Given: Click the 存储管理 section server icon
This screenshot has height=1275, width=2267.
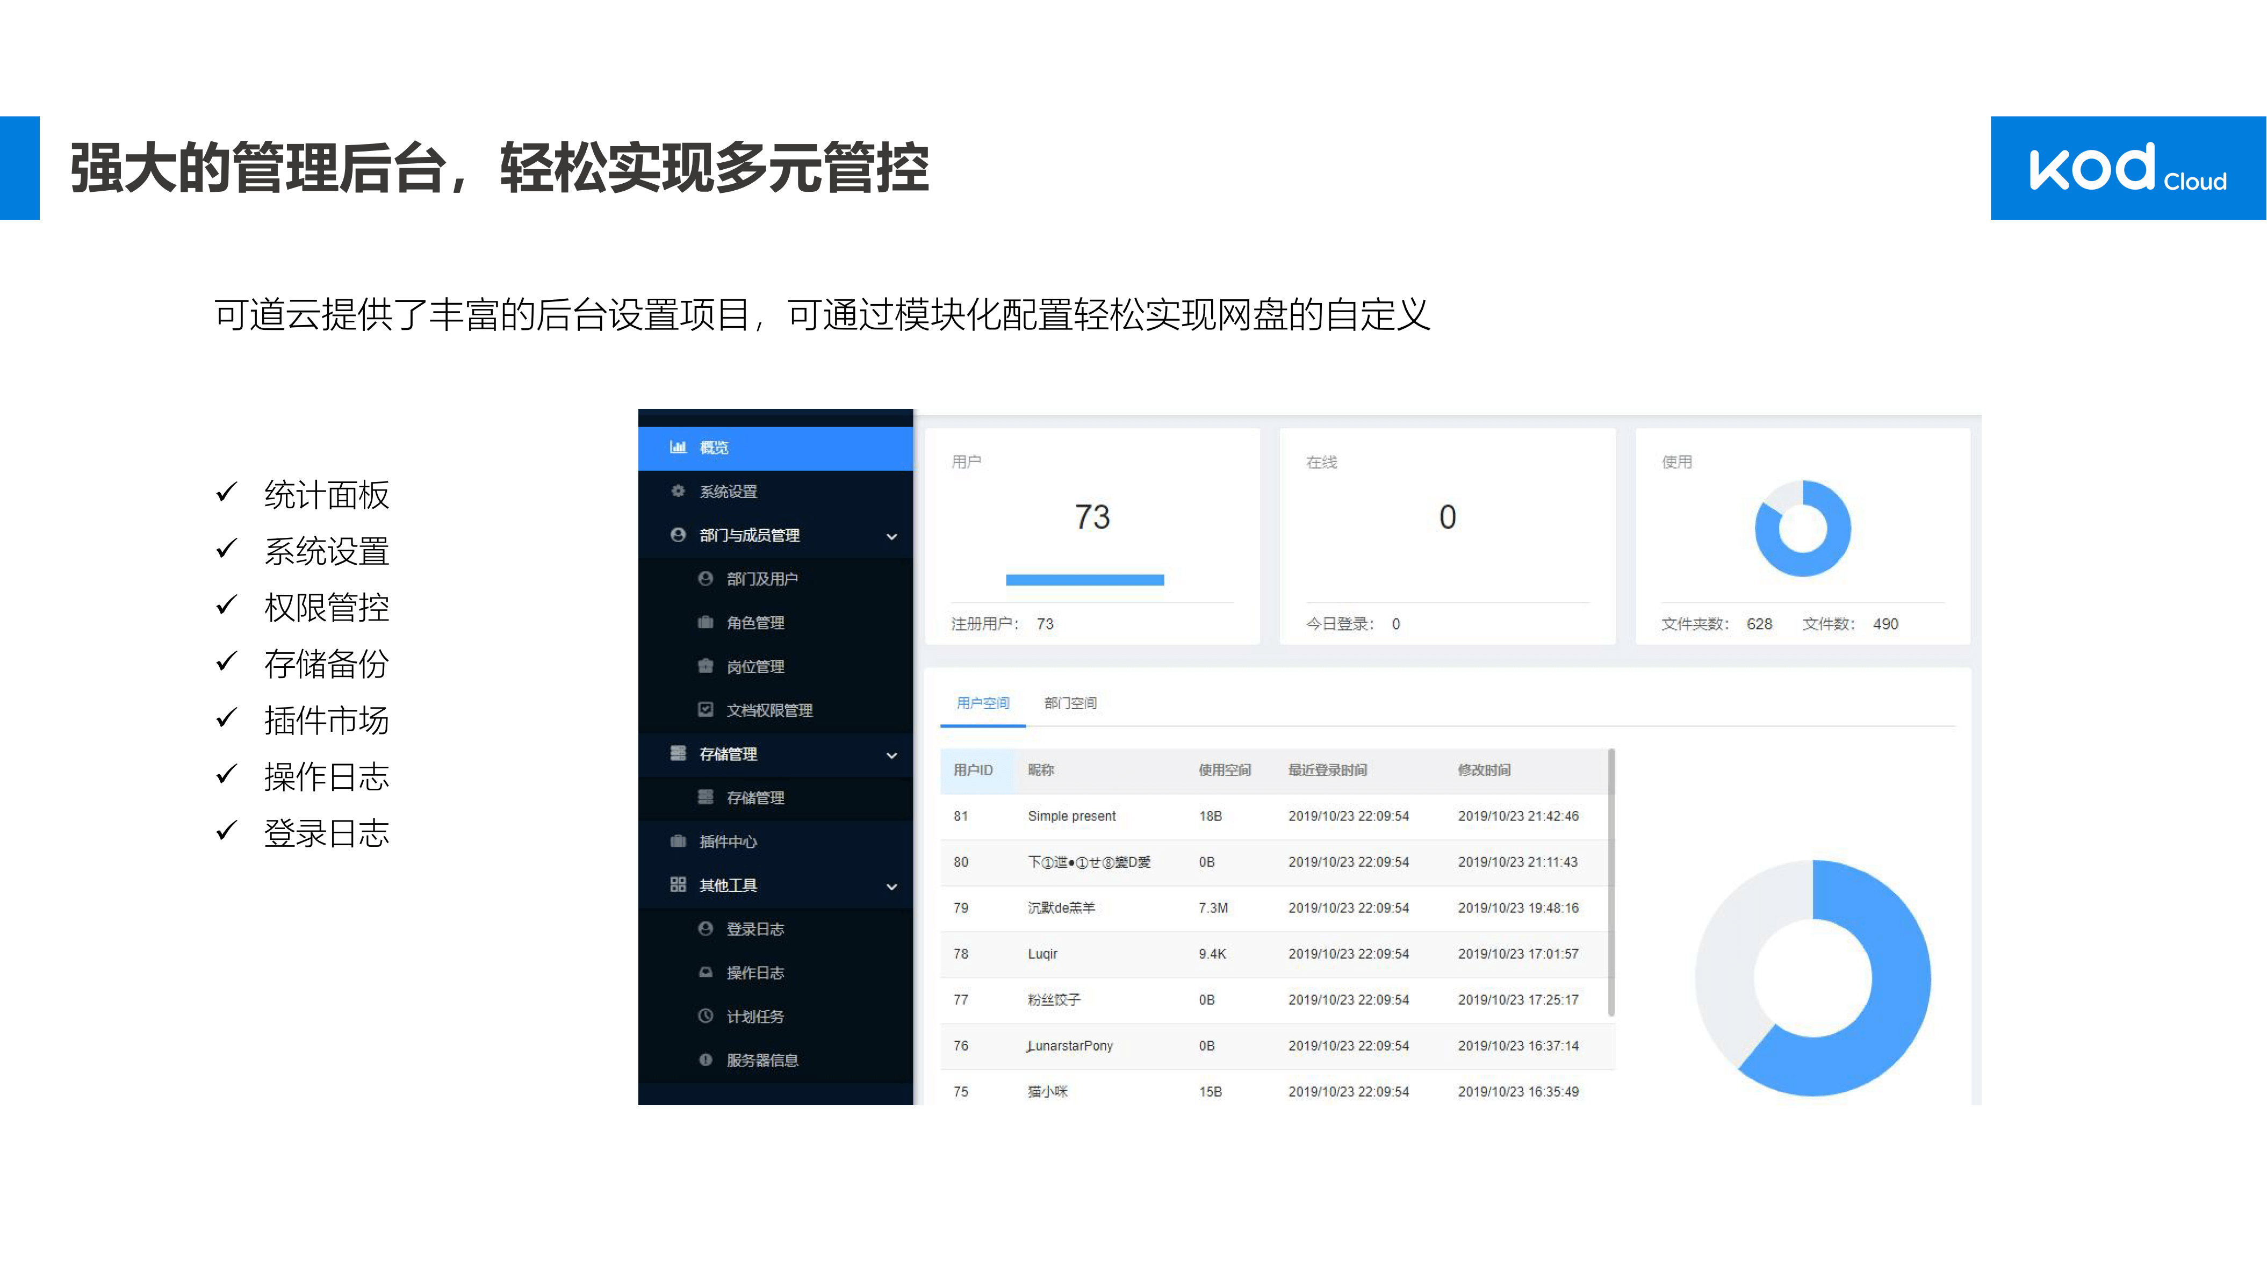Looking at the screenshot, I should point(678,753).
